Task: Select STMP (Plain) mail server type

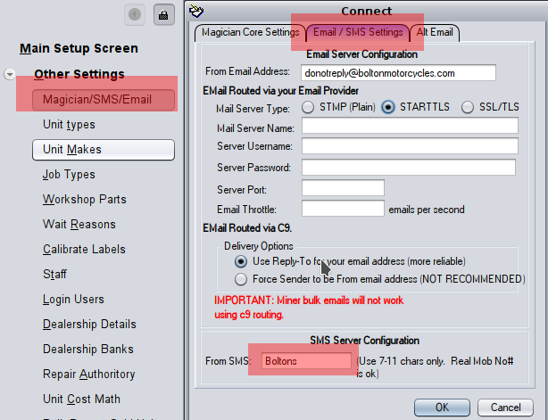Action: click(309, 107)
